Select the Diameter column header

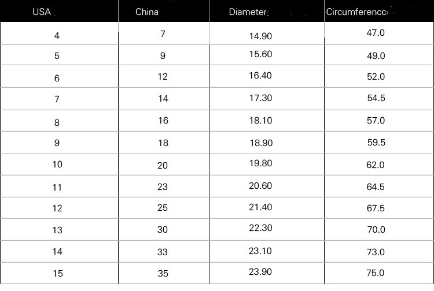(x=248, y=12)
